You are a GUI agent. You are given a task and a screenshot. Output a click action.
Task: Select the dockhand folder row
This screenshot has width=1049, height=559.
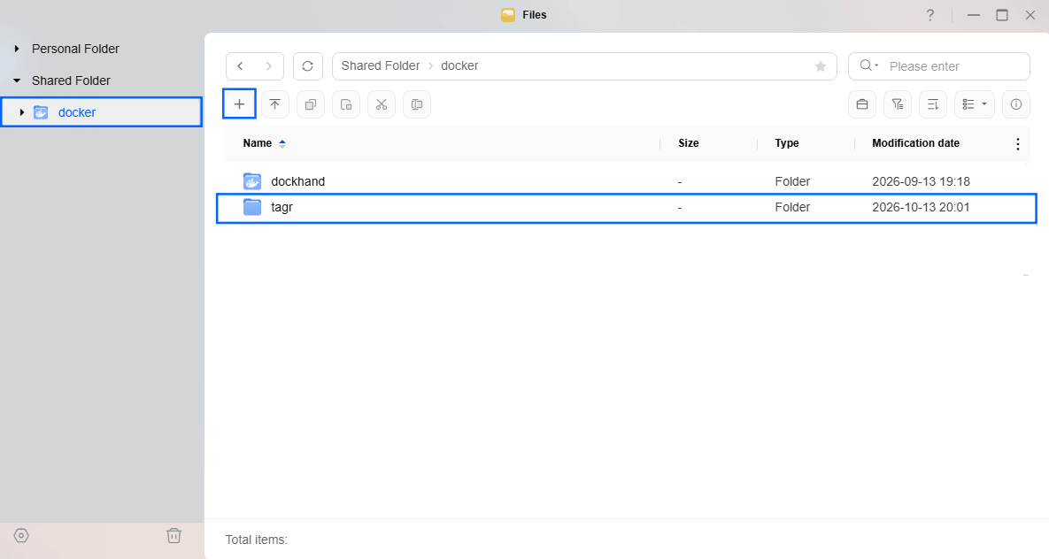627,181
